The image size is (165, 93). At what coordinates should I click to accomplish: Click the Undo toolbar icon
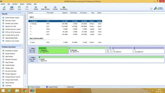19,8
